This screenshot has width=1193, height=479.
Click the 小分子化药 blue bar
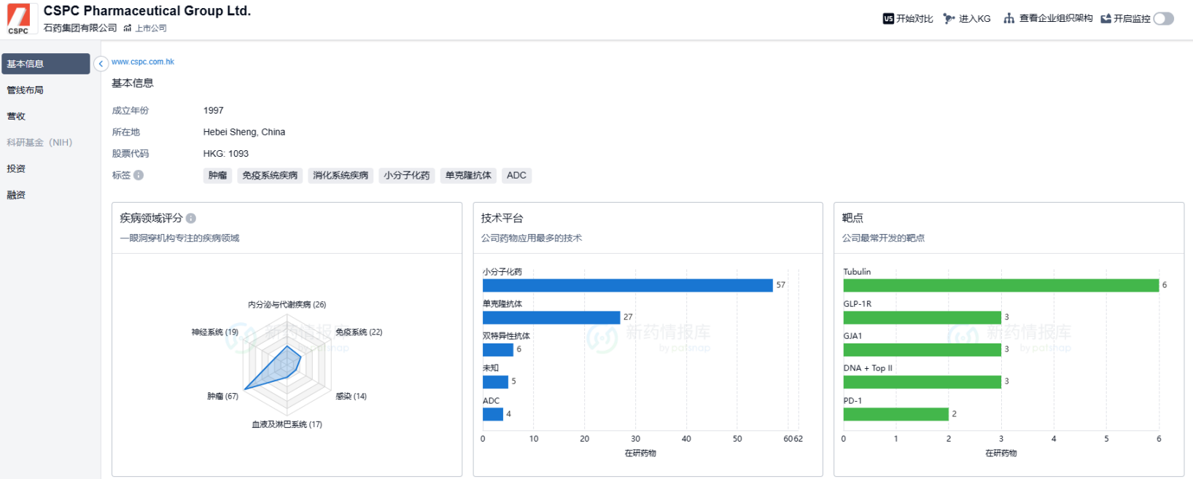(627, 285)
